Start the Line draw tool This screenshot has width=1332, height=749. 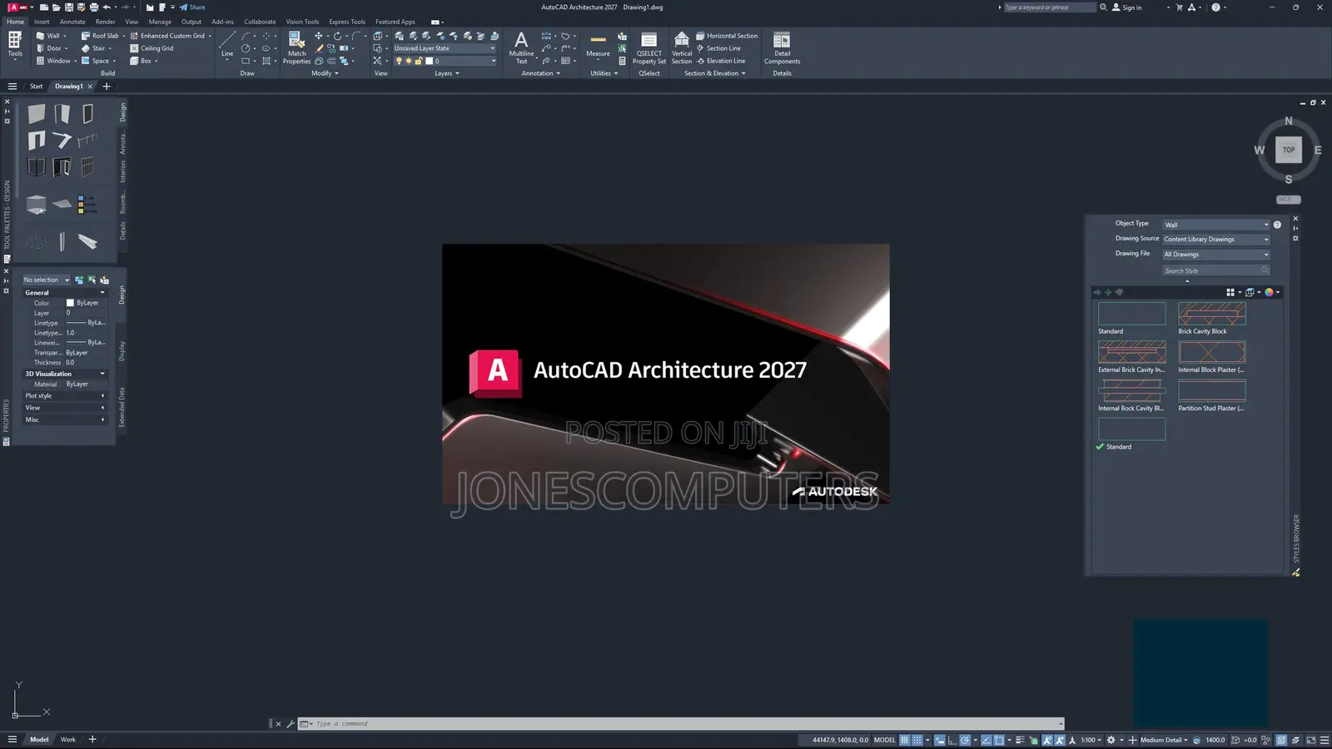pos(226,46)
